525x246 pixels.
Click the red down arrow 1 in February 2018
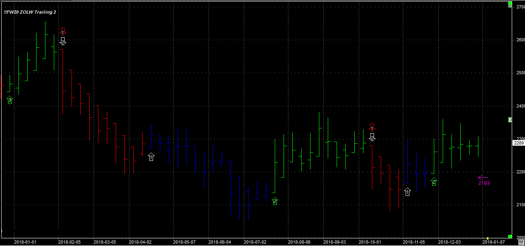point(63,30)
